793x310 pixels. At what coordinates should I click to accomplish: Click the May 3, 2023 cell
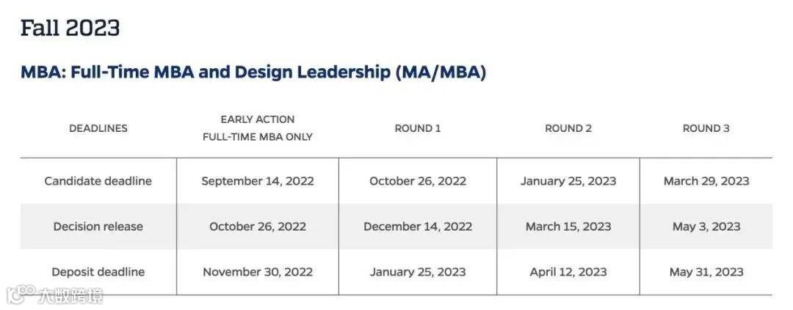pos(706,226)
